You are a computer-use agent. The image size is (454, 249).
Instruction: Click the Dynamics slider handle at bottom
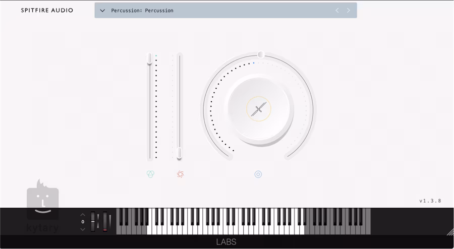coord(179,153)
